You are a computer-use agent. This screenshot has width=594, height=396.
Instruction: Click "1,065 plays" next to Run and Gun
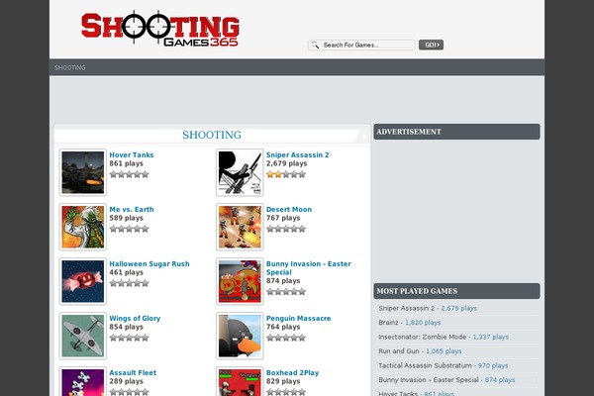click(444, 351)
